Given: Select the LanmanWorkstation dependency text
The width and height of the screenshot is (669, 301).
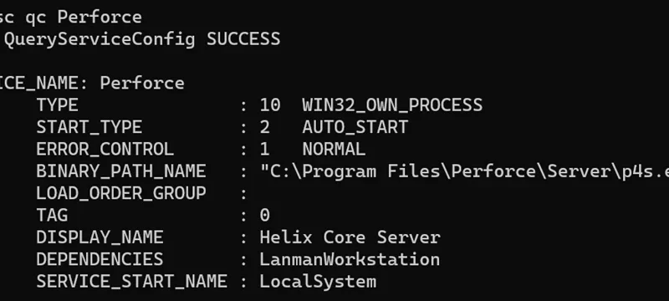Looking at the screenshot, I should pos(350,260).
